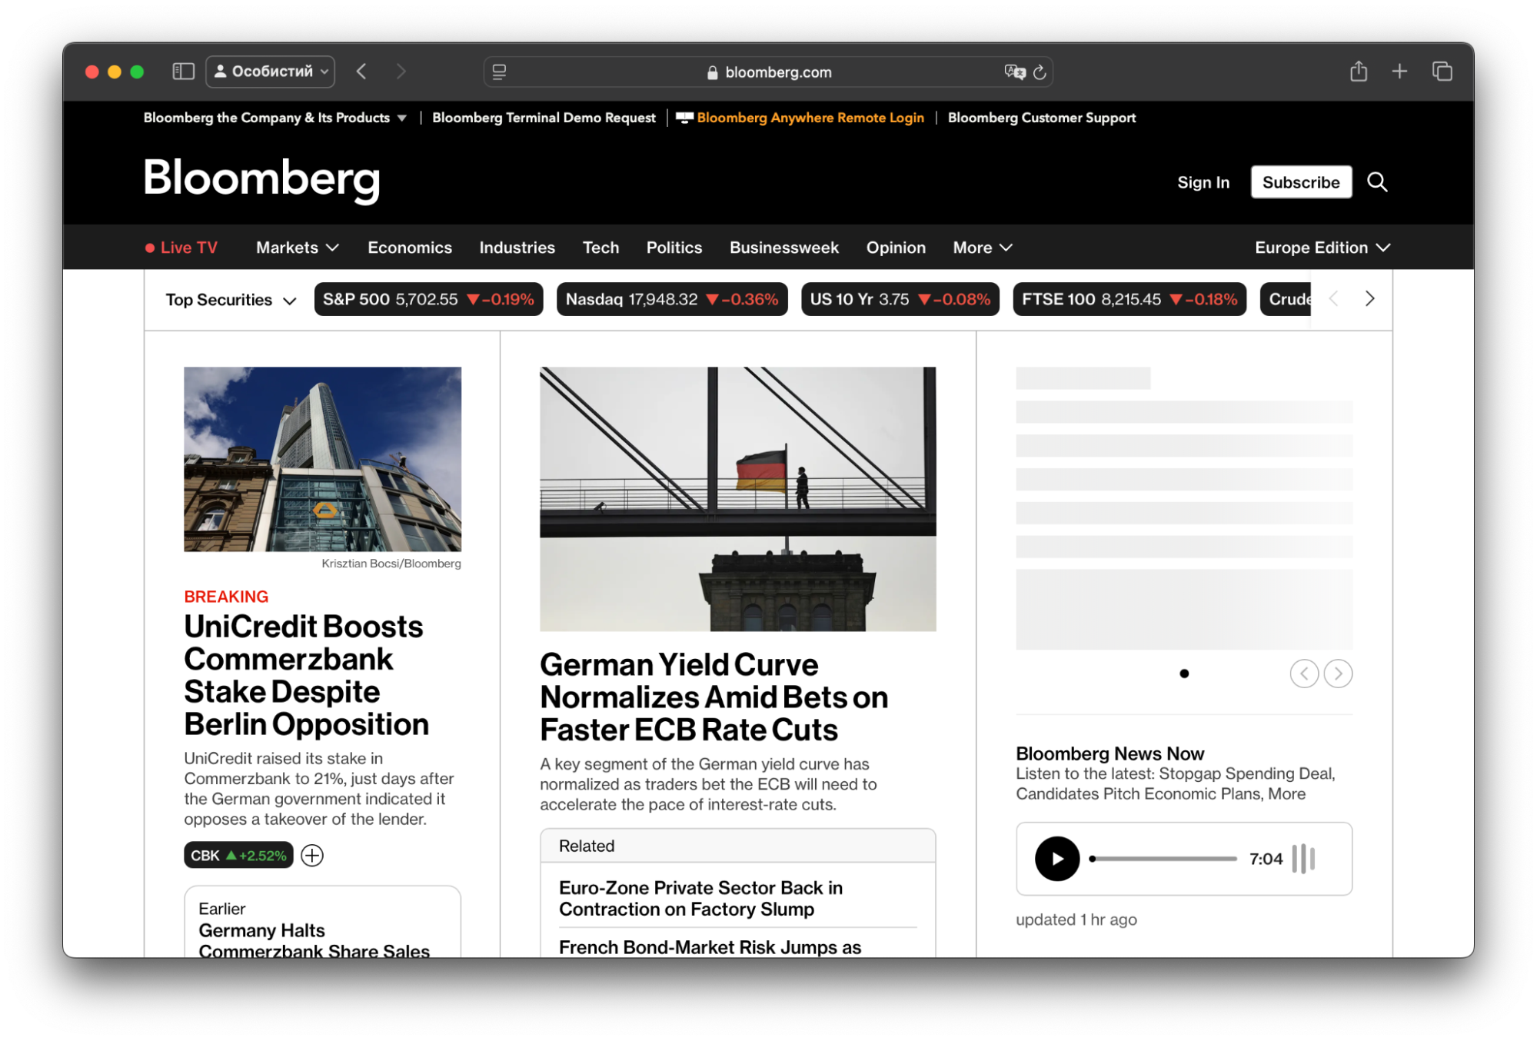Click the play button on Bloomberg News Now
The width and height of the screenshot is (1537, 1041).
pyautogui.click(x=1056, y=859)
